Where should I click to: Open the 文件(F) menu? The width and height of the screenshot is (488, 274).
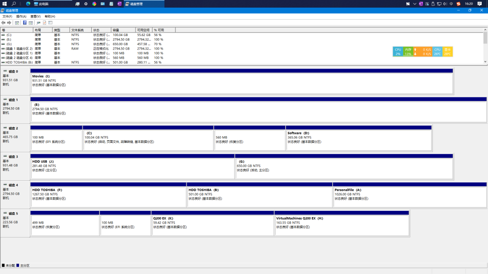(7, 16)
